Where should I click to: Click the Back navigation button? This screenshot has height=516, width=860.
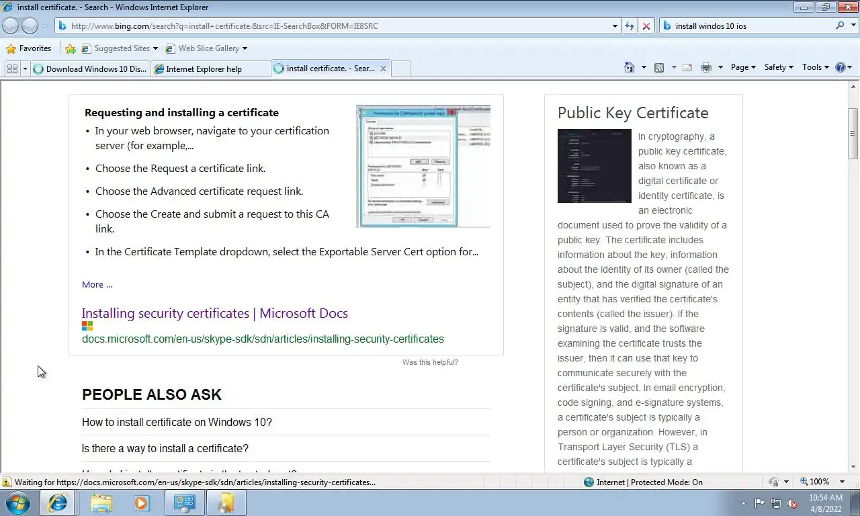11,26
